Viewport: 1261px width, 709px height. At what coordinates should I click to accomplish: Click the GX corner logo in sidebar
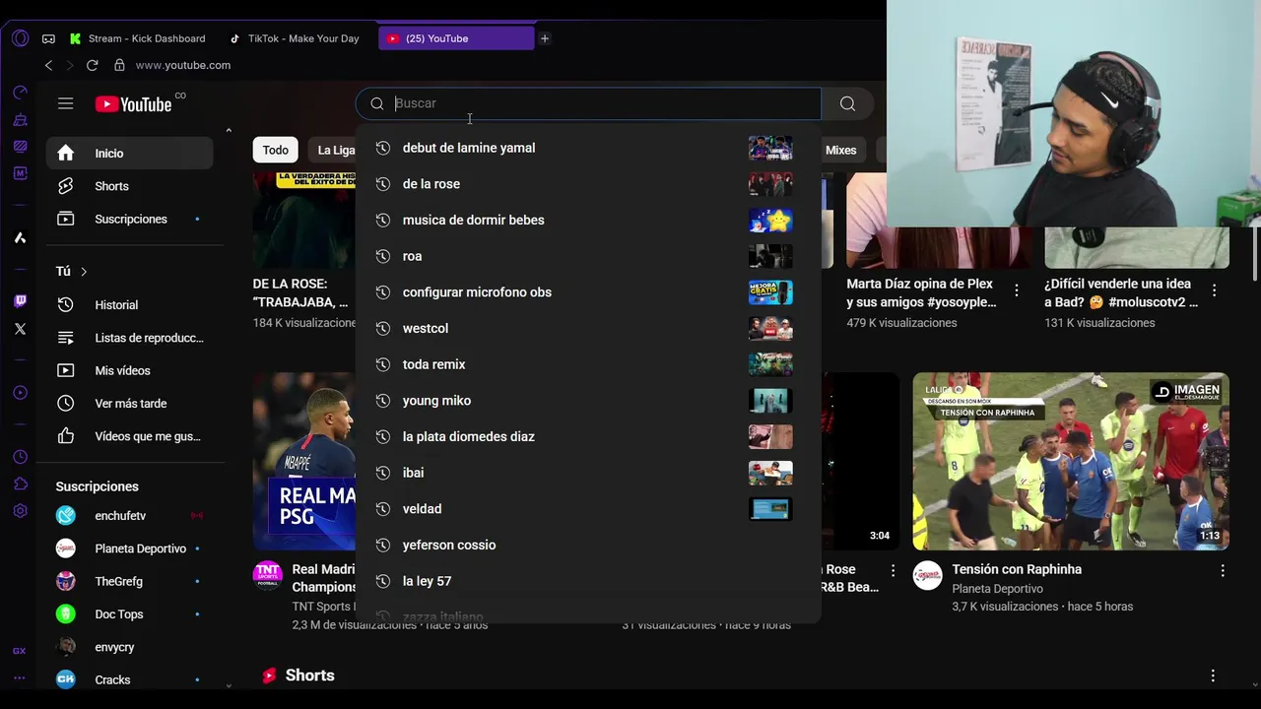[20, 651]
